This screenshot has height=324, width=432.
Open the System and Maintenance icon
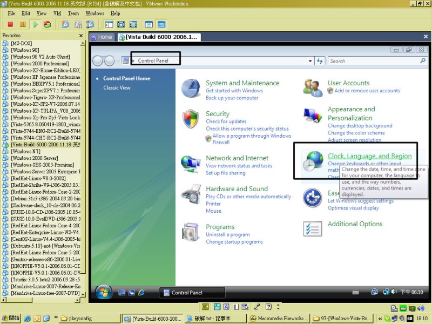(x=191, y=88)
